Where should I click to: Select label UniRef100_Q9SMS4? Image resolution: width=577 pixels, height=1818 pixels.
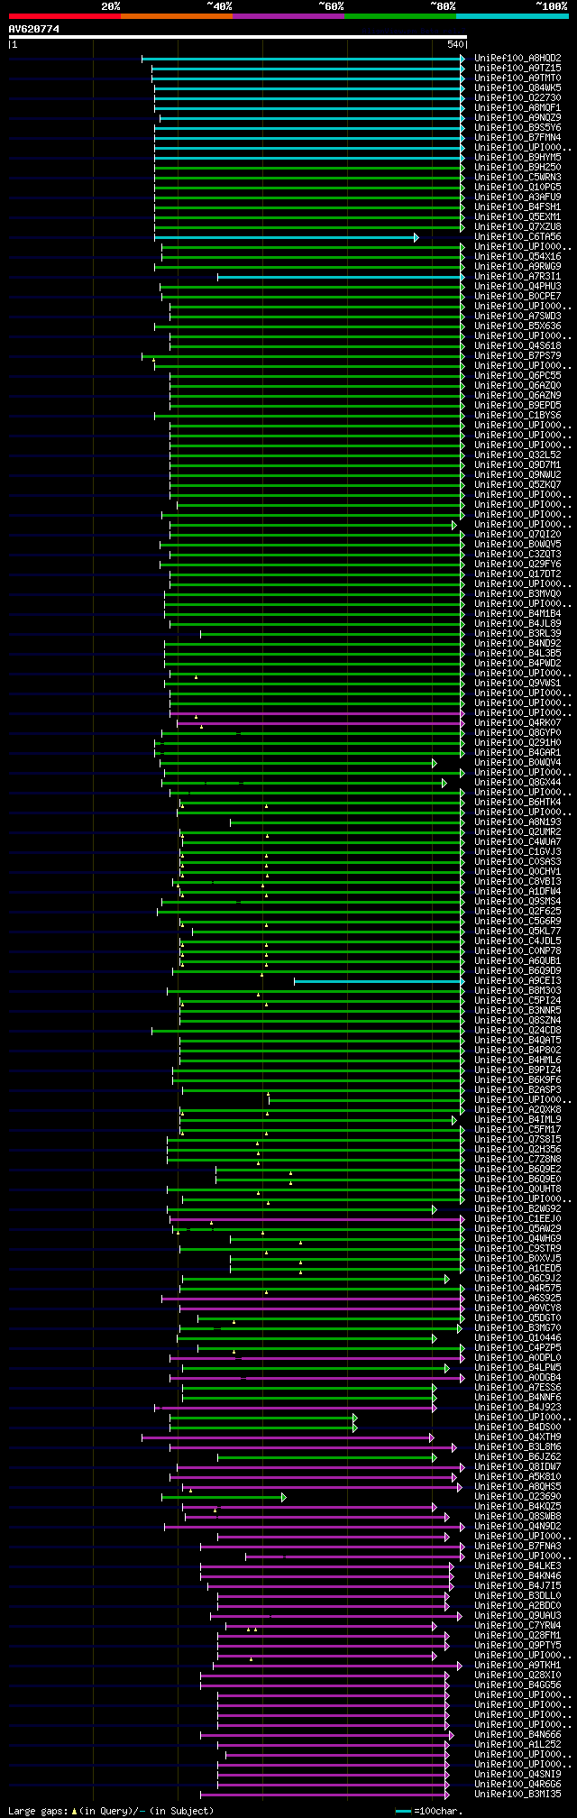[x=517, y=902]
